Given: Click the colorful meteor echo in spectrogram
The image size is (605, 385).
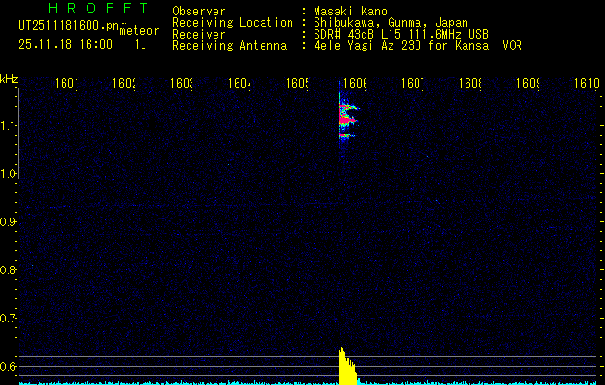Looking at the screenshot, I should point(346,117).
